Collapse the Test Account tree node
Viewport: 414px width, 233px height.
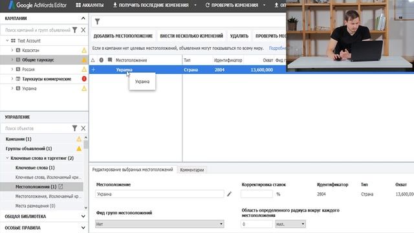point(7,41)
